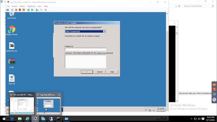The width and height of the screenshot is (217, 122).
Task: Select the Google Chrome desktop shortcut
Action: [x=12, y=30]
